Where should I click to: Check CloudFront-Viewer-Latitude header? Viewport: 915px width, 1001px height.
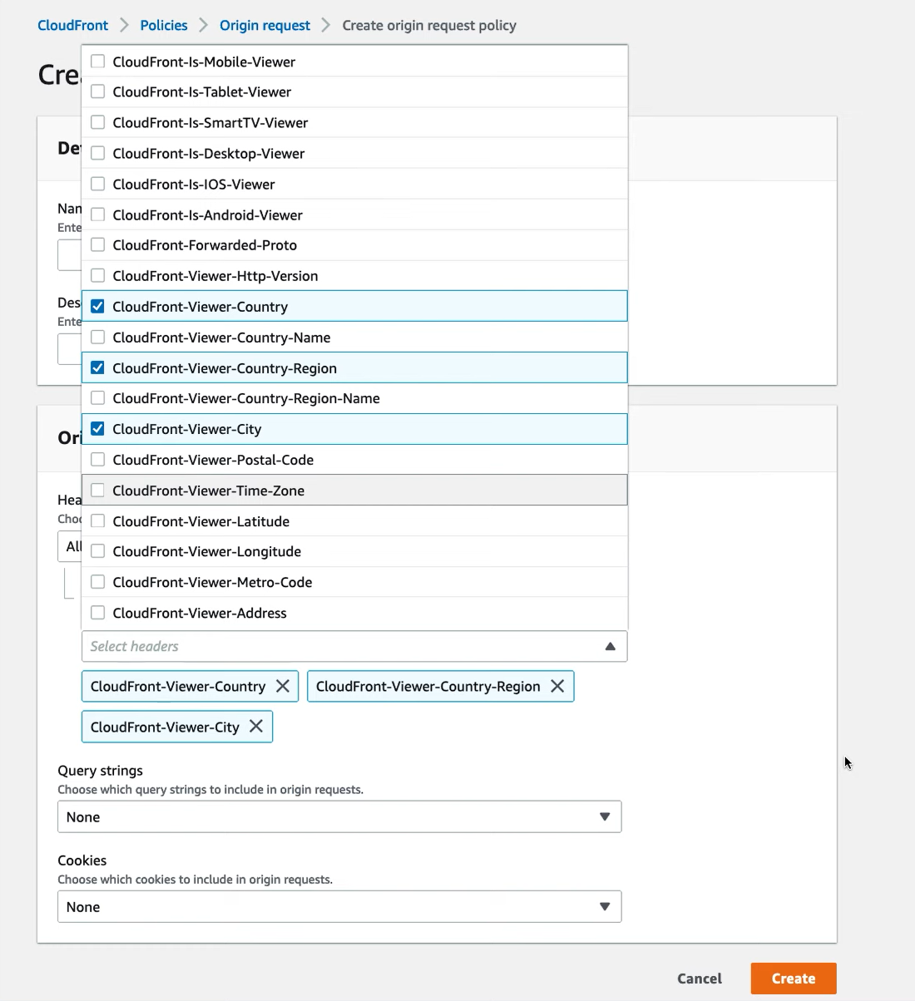(x=97, y=520)
